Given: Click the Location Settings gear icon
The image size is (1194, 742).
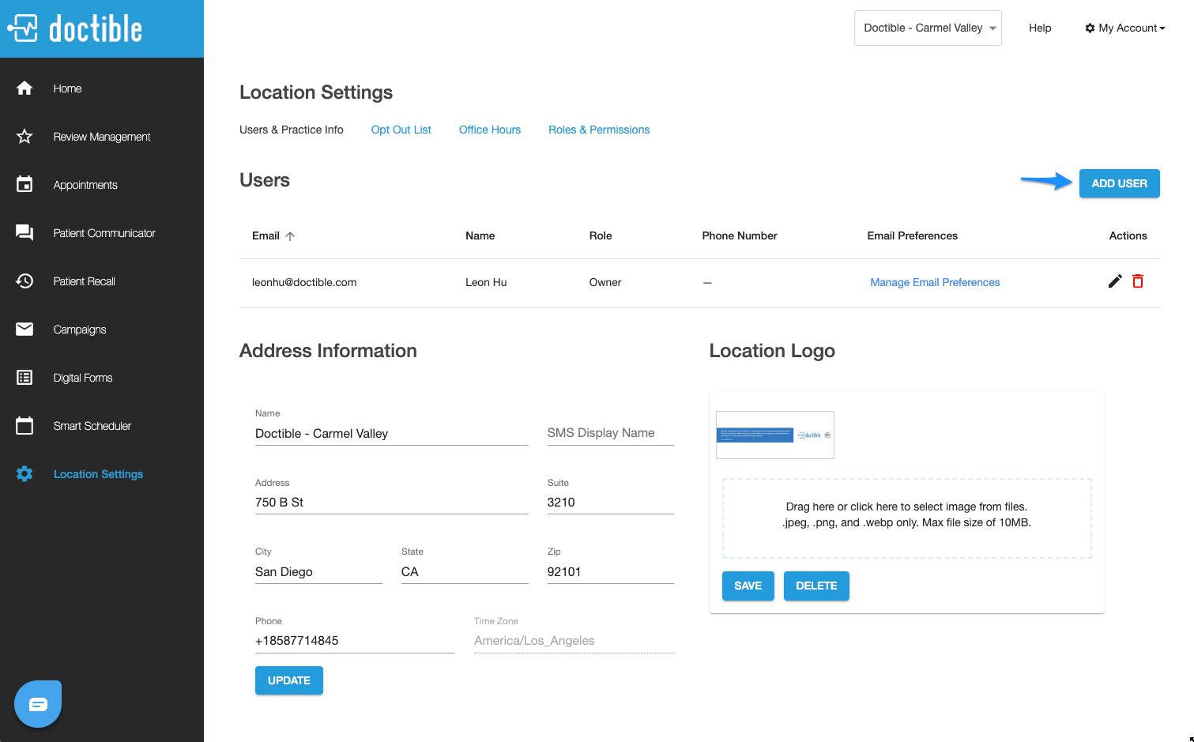Looking at the screenshot, I should 24,474.
